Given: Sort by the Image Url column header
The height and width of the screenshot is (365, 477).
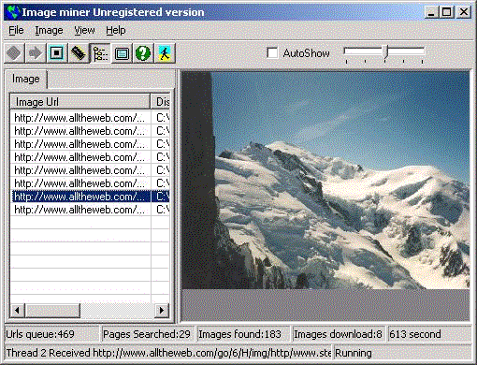Looking at the screenshot, I should pos(80,102).
